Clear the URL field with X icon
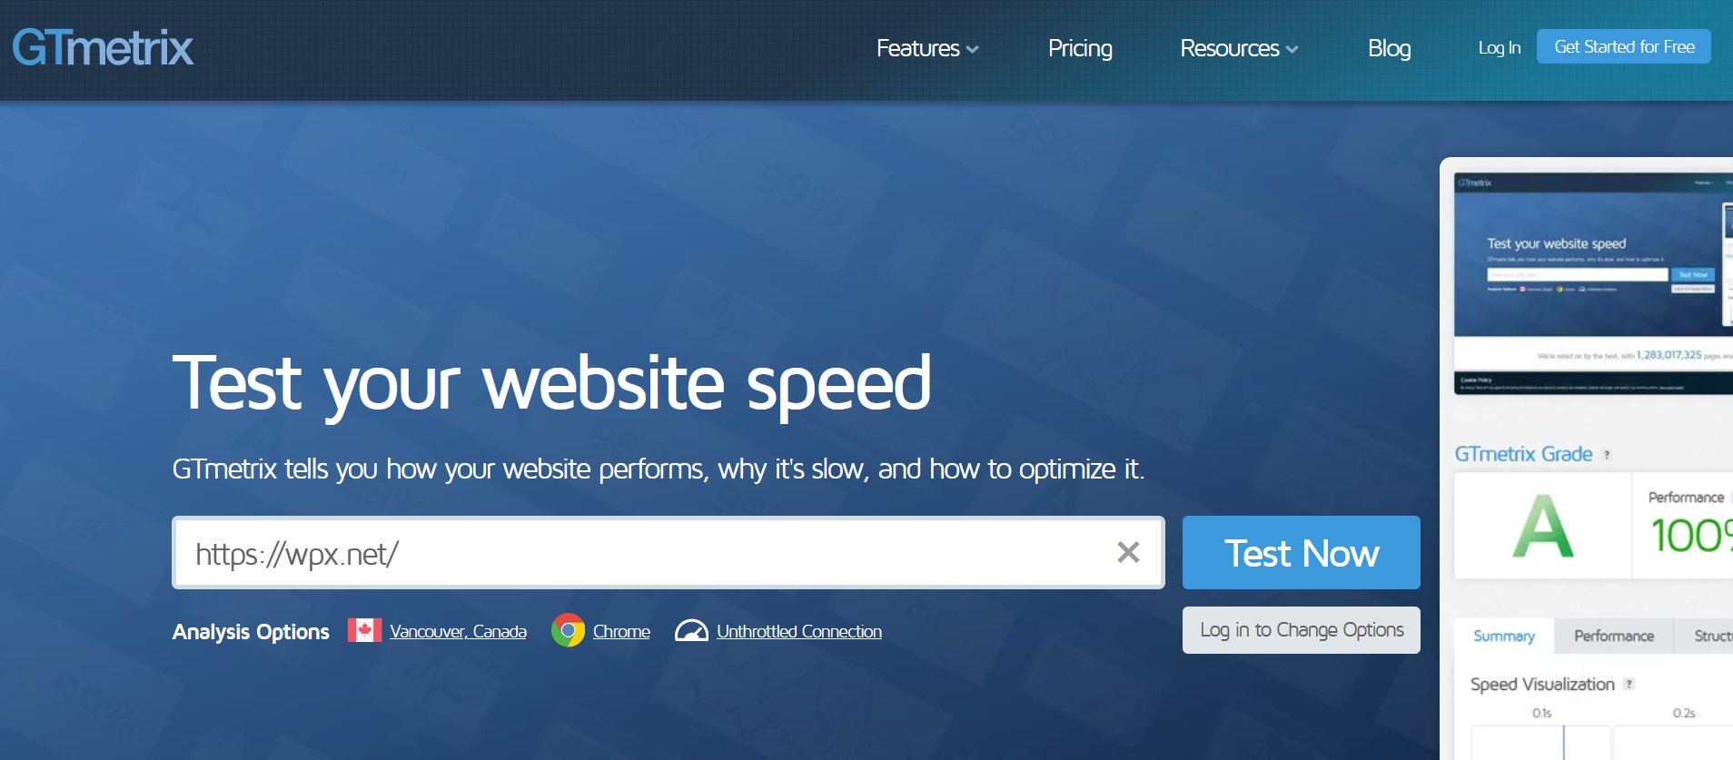The image size is (1733, 760). pyautogui.click(x=1127, y=552)
